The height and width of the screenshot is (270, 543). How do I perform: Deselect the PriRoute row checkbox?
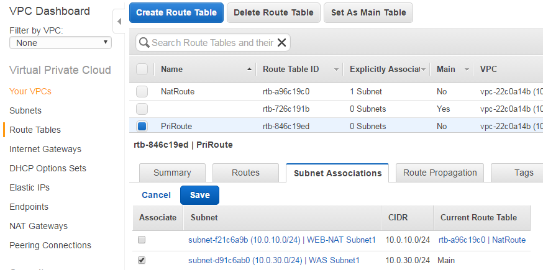pyautogui.click(x=142, y=126)
